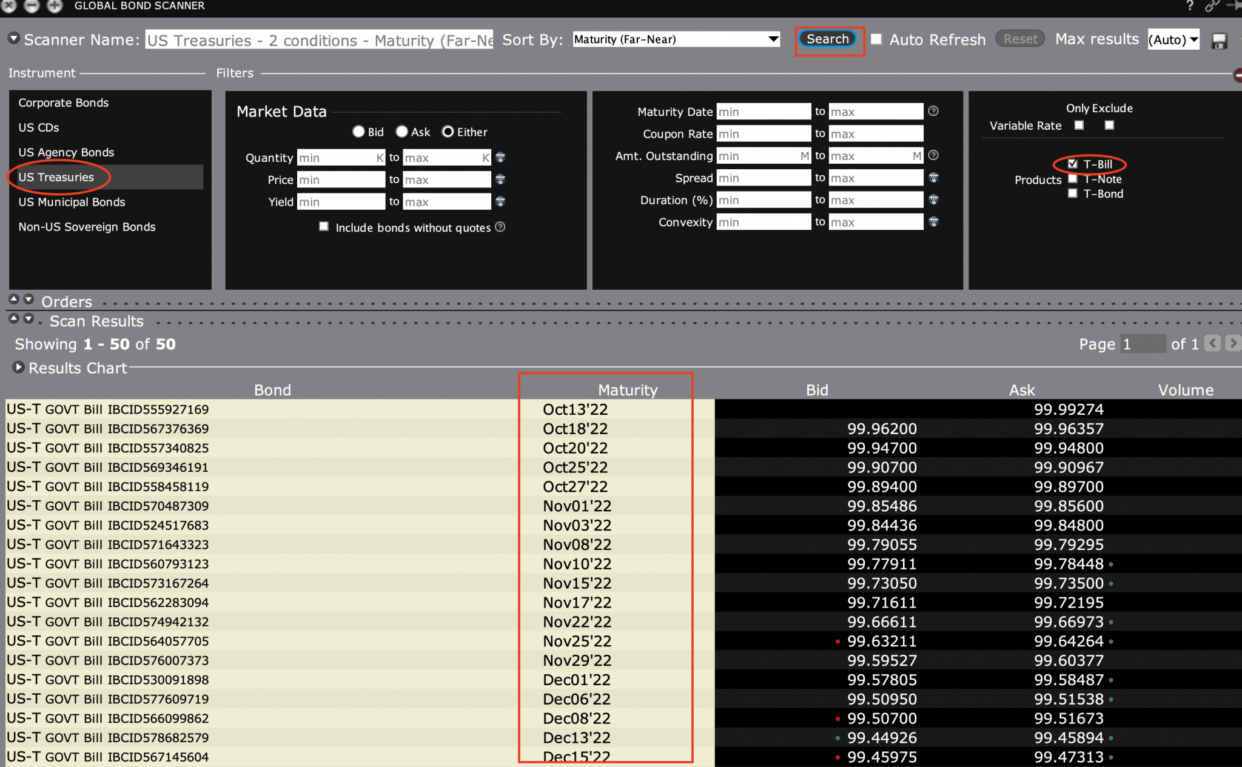Screen dimensions: 1242x767
Task: Tick Include bonds without quotes checkbox
Action: [324, 226]
